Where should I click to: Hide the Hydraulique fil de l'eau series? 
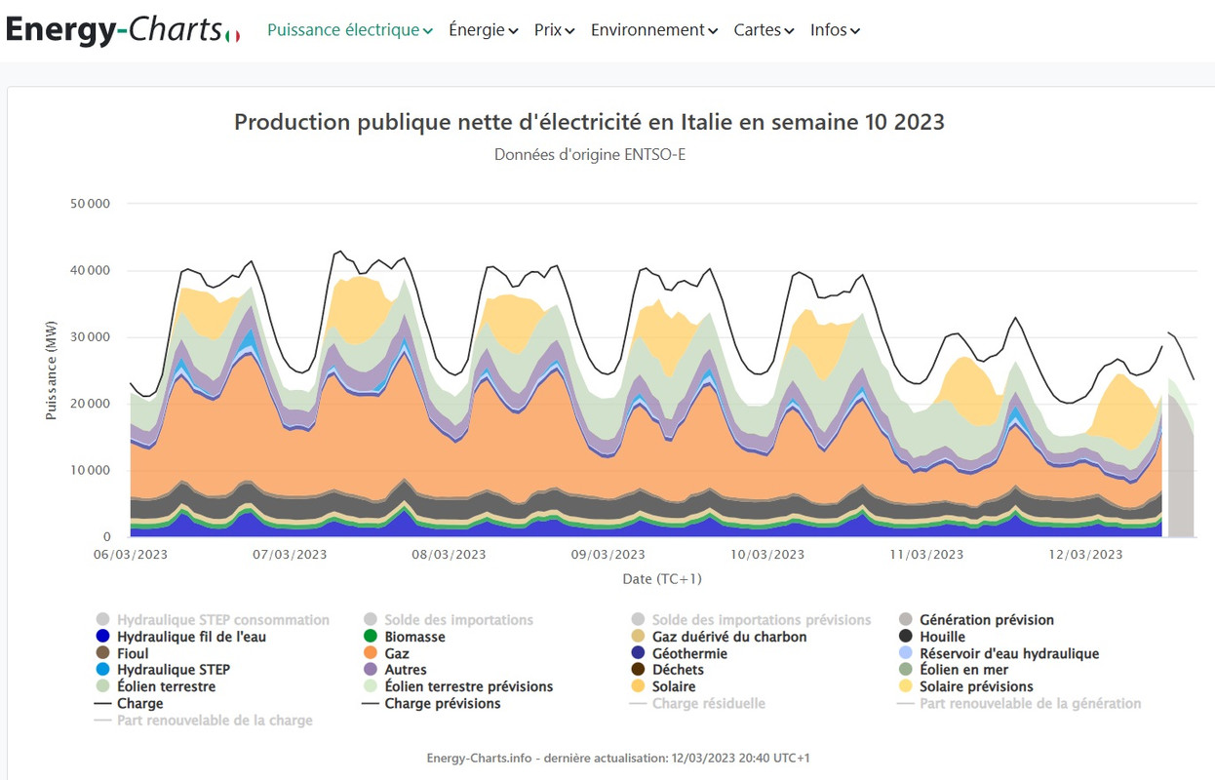[180, 637]
